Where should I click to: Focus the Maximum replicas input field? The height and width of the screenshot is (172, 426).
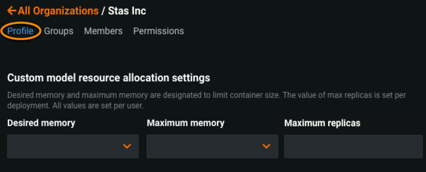click(x=353, y=146)
